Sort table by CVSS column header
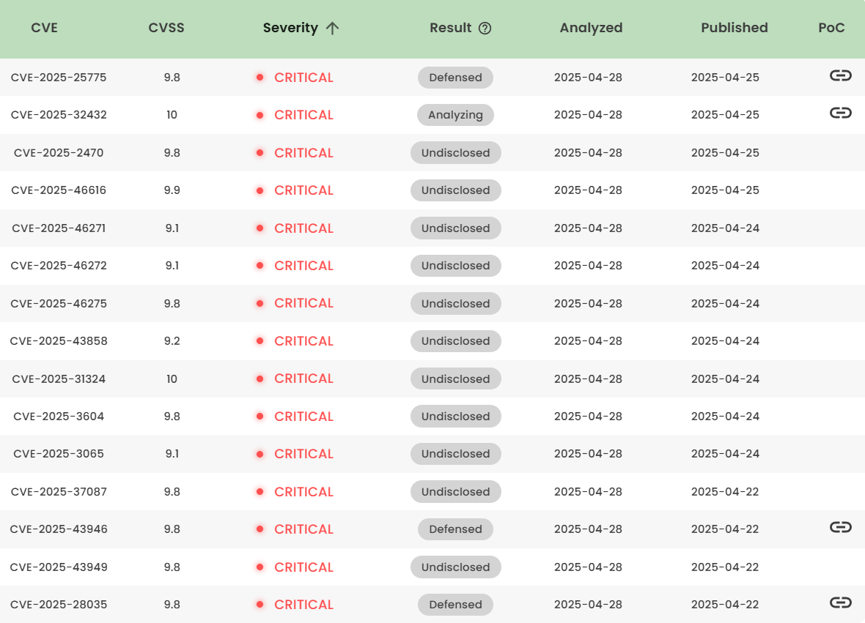This screenshot has width=865, height=623. (x=166, y=29)
